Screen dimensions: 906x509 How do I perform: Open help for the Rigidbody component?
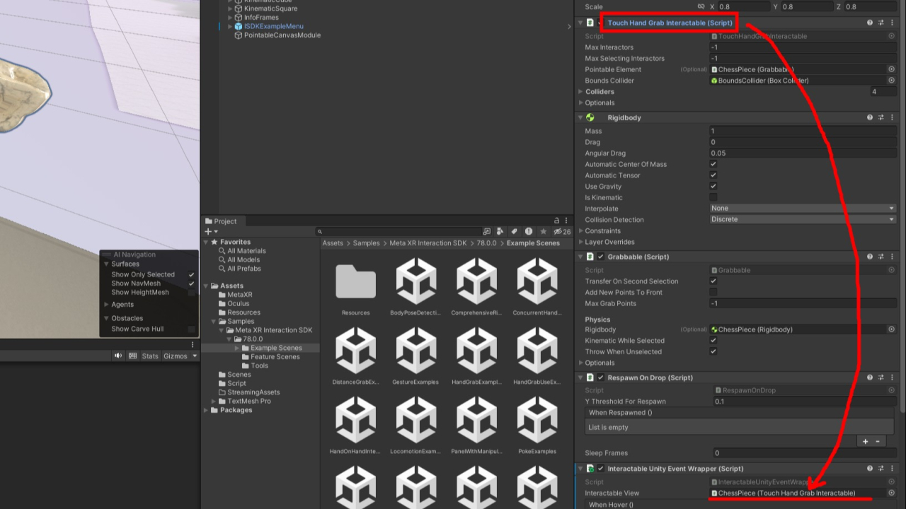tap(870, 117)
